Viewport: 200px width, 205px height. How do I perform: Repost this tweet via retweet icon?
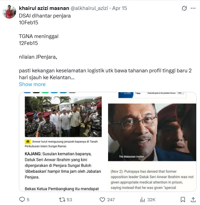62,200
